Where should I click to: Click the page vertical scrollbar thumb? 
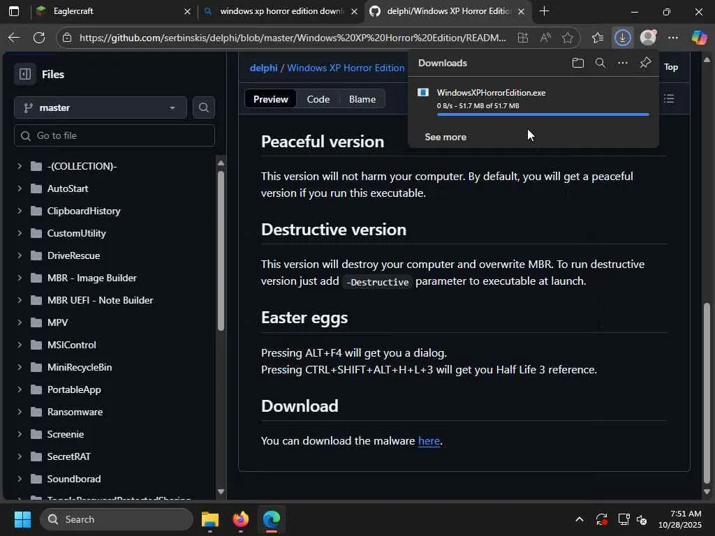tap(707, 394)
